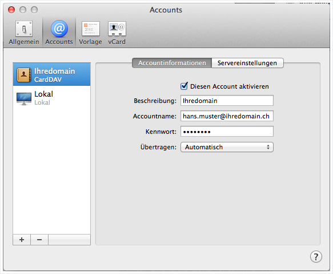Close the Accounts window
Viewport: 333px width, 274px height.
[x=11, y=10]
